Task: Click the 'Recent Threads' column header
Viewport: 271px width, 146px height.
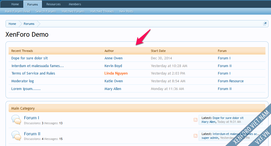Action: [22, 51]
